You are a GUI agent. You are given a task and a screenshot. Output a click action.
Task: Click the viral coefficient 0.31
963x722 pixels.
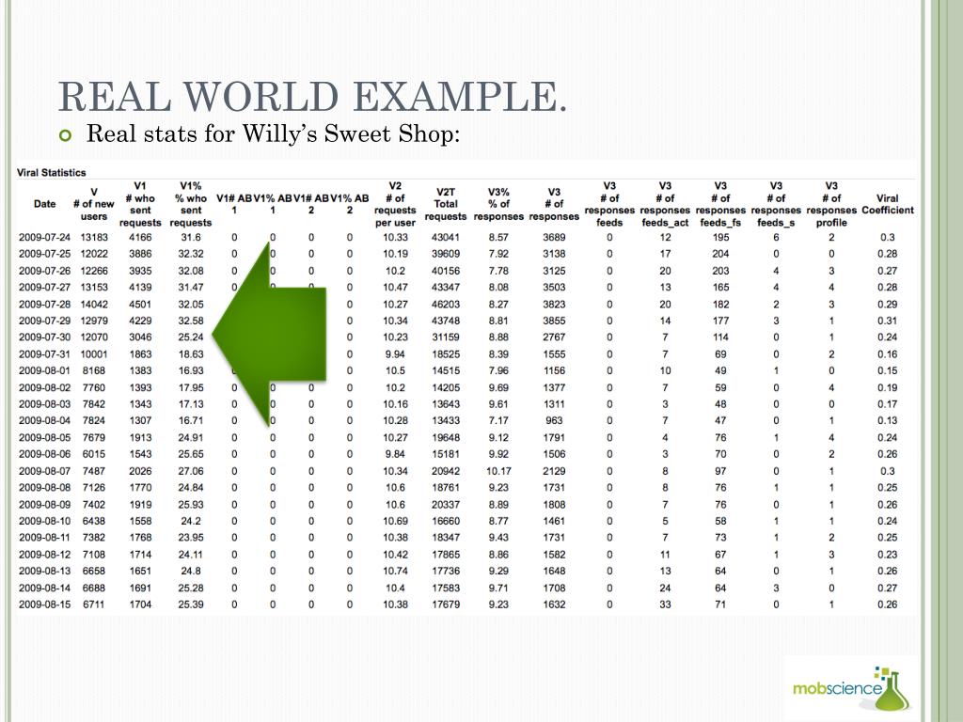[x=888, y=321]
